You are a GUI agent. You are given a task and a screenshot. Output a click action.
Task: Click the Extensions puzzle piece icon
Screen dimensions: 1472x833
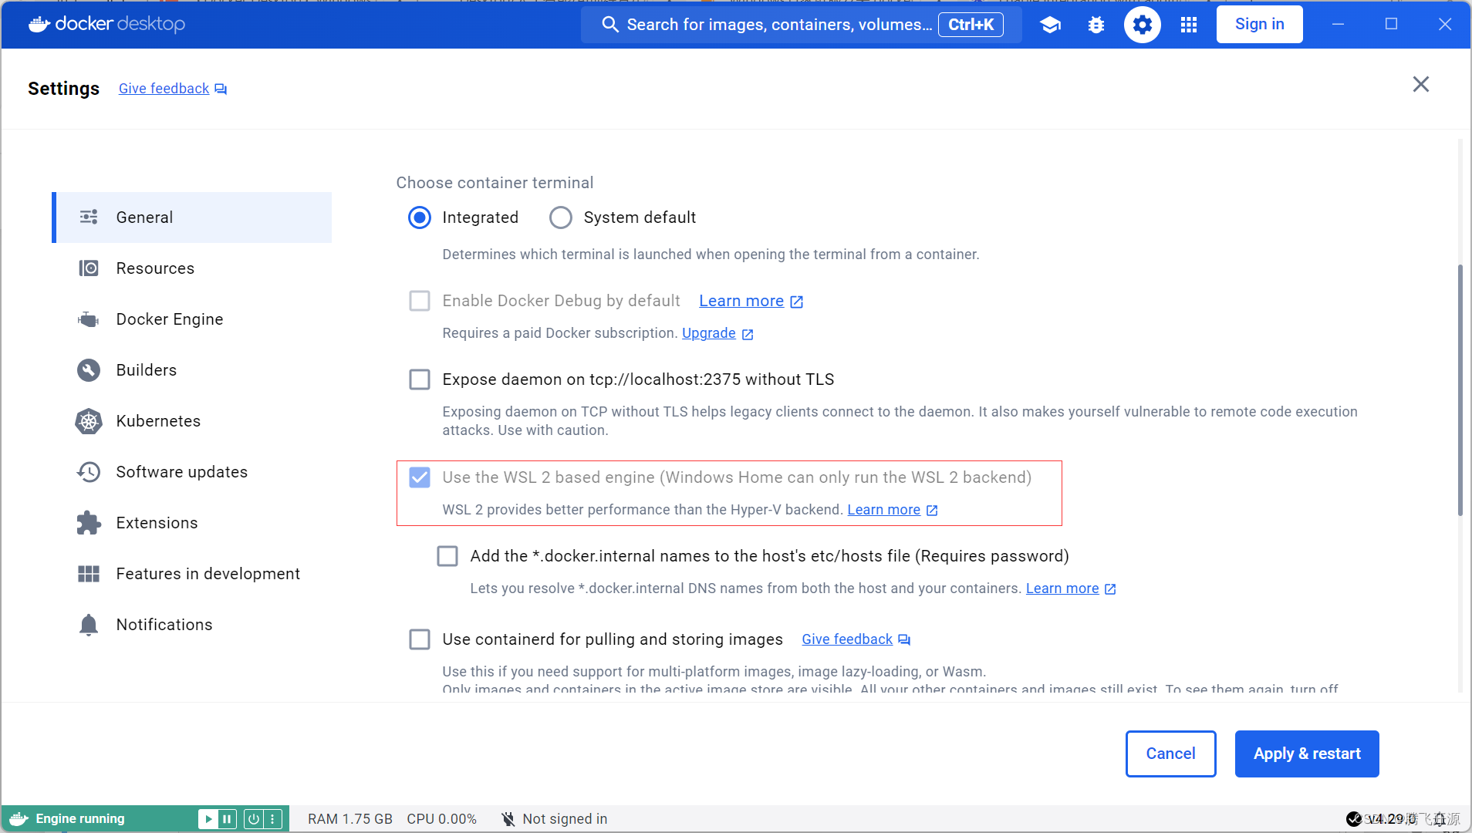coord(89,523)
